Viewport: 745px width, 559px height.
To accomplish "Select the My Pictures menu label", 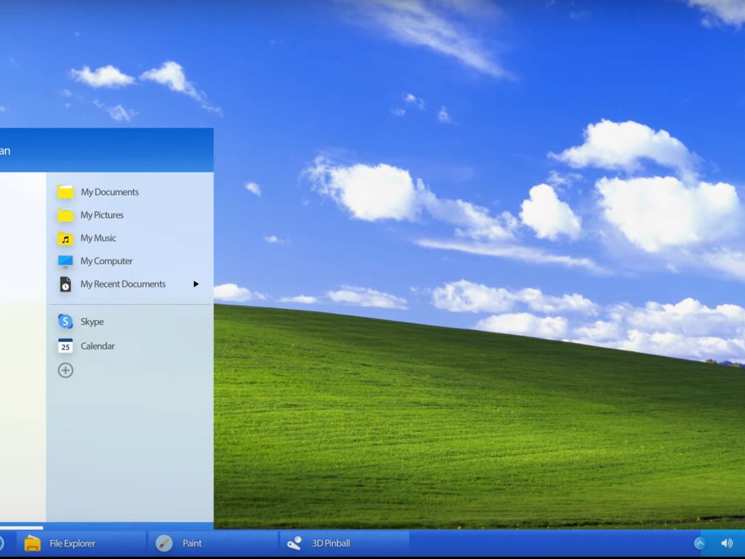I will pyautogui.click(x=102, y=215).
